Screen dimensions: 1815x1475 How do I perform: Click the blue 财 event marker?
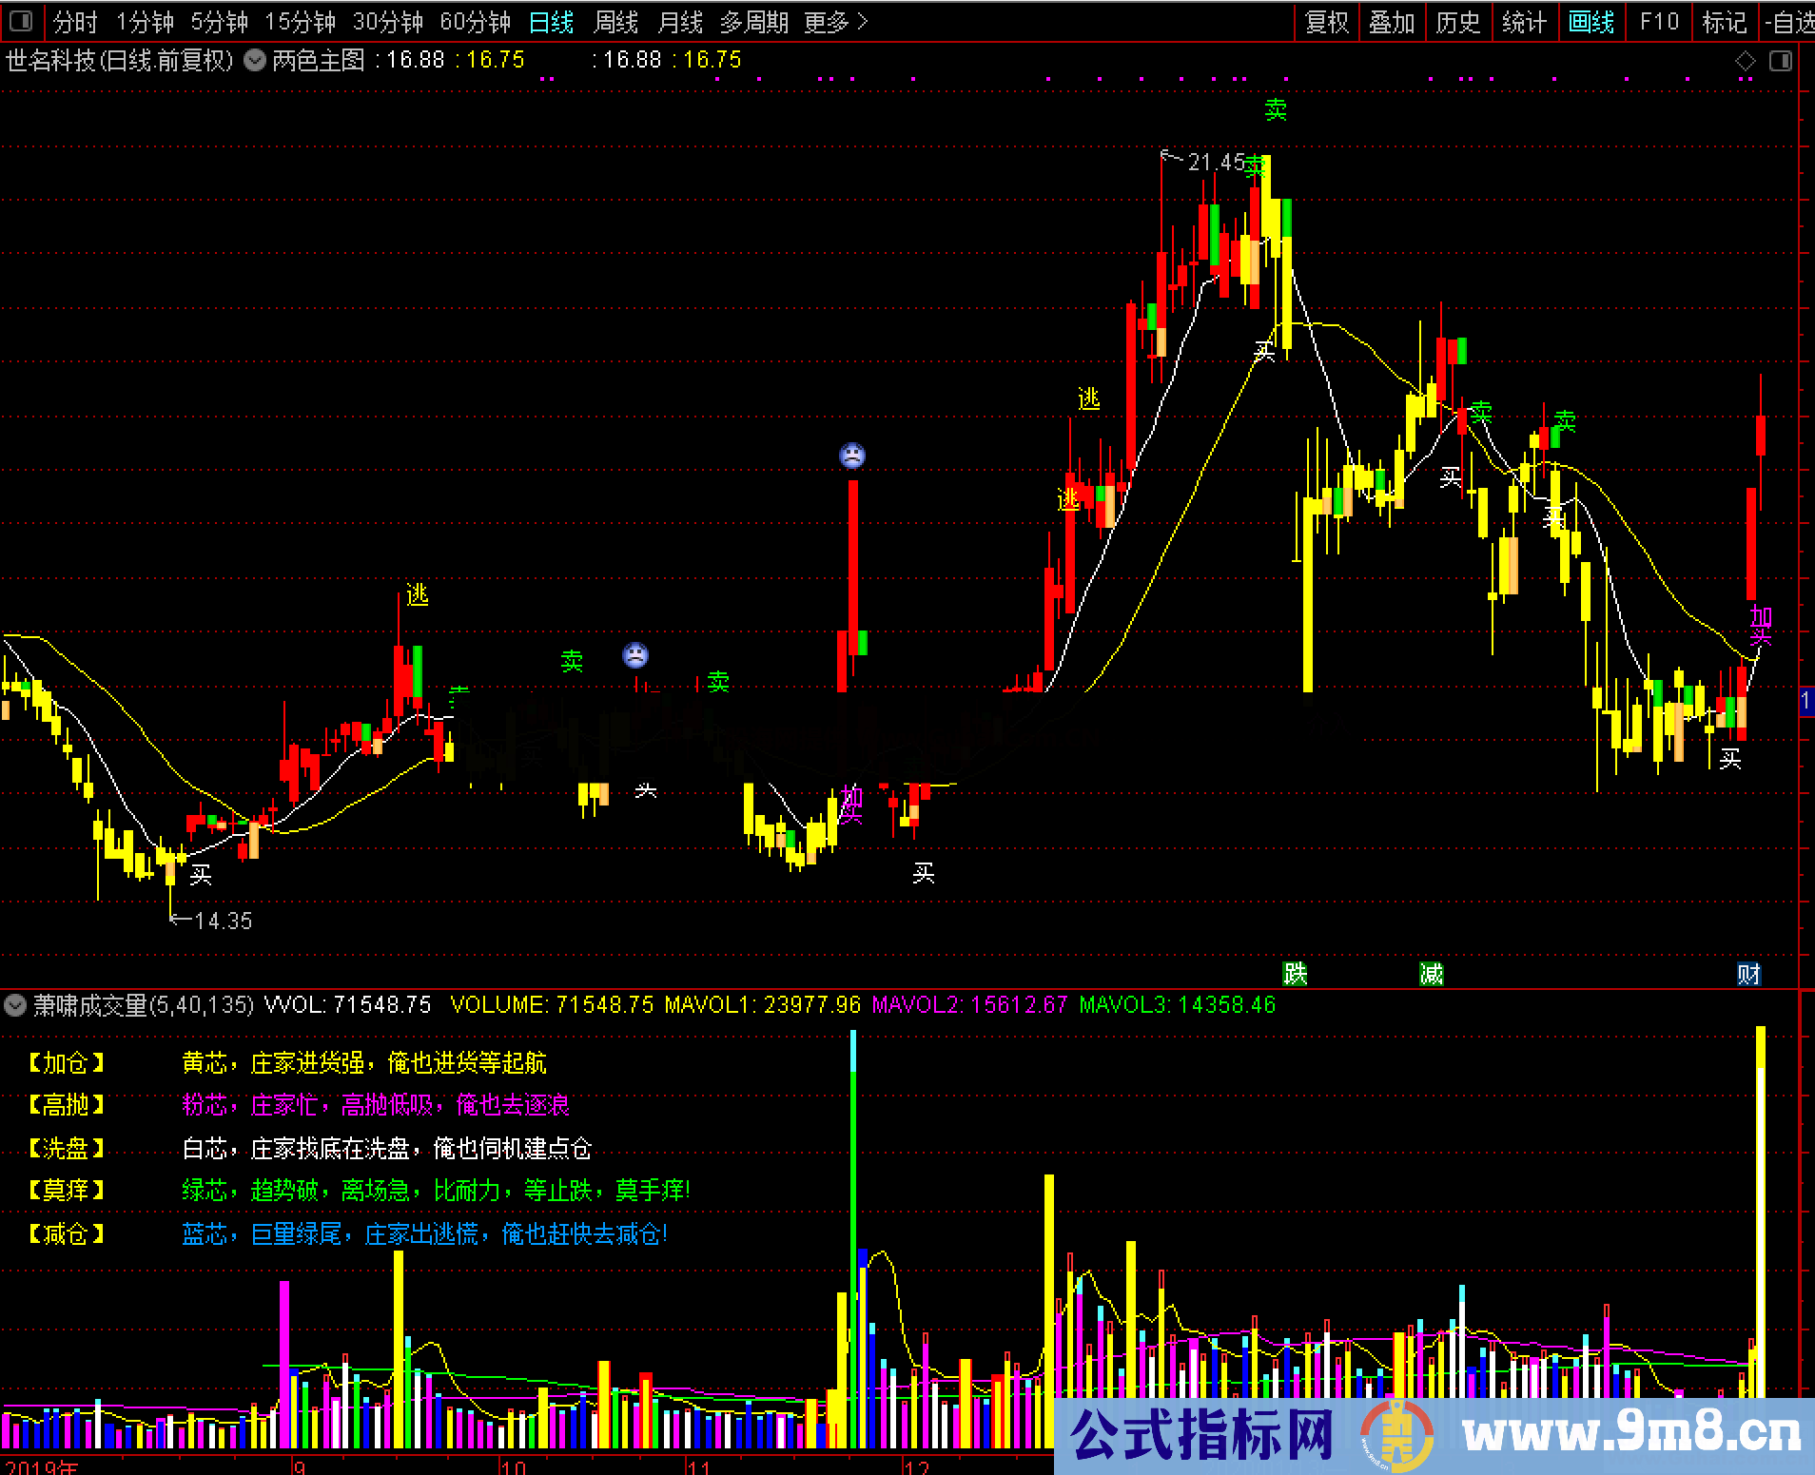(1748, 973)
